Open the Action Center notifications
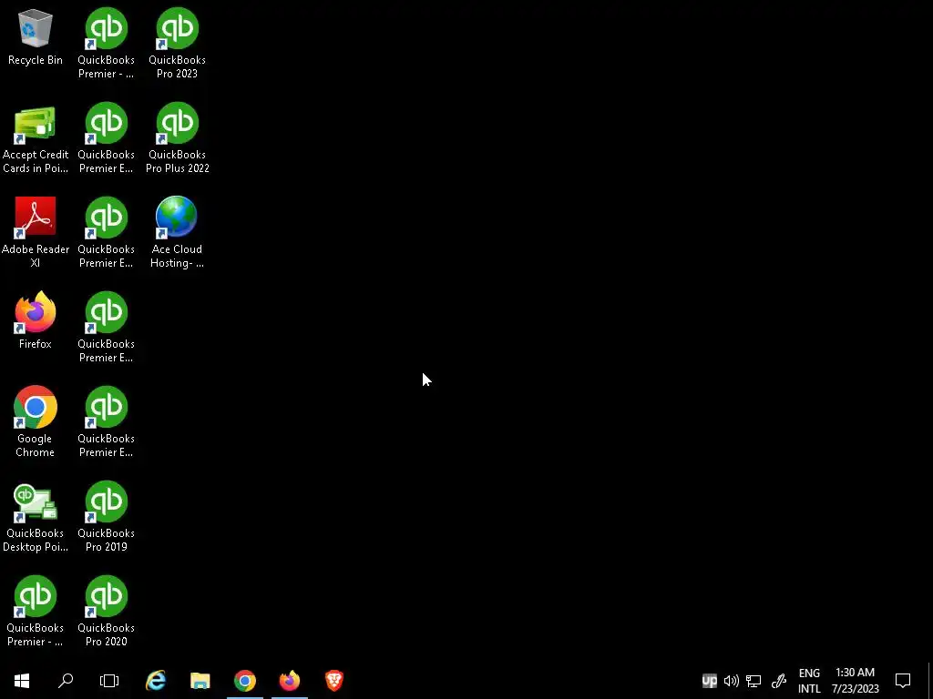This screenshot has width=933, height=699. [903, 681]
